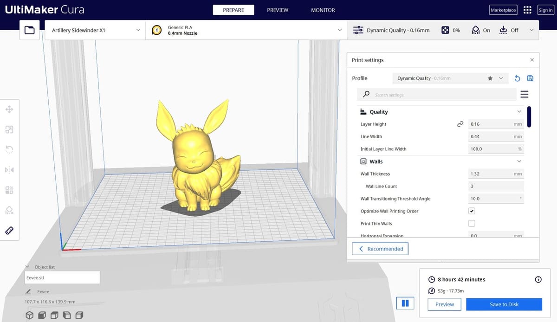Image resolution: width=557 pixels, height=322 pixels.
Task: Select the Rotate tool
Action: click(x=9, y=149)
